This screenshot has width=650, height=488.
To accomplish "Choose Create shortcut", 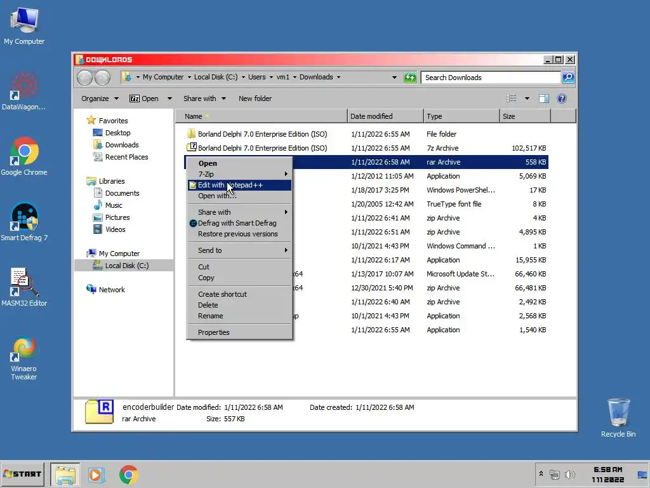I will [239, 294].
